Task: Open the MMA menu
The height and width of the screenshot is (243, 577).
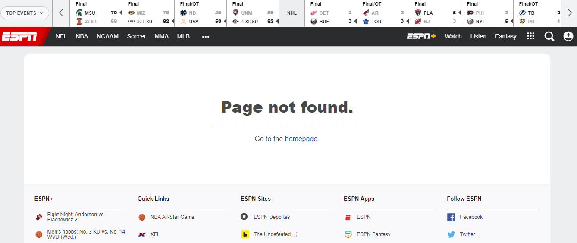Action: pos(162,36)
